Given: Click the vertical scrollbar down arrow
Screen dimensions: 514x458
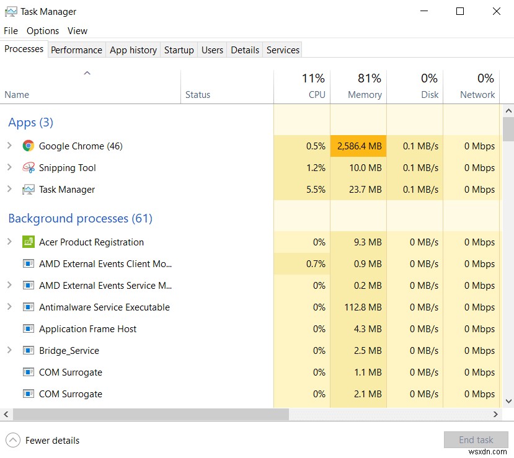Looking at the screenshot, I should tap(508, 402).
